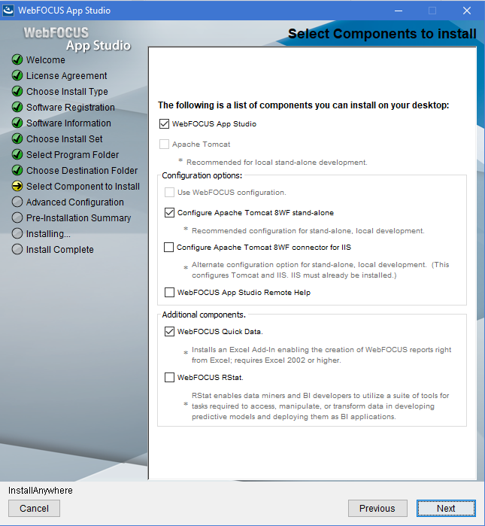Click the Select Program Folder step label
The image size is (485, 526).
tap(72, 155)
